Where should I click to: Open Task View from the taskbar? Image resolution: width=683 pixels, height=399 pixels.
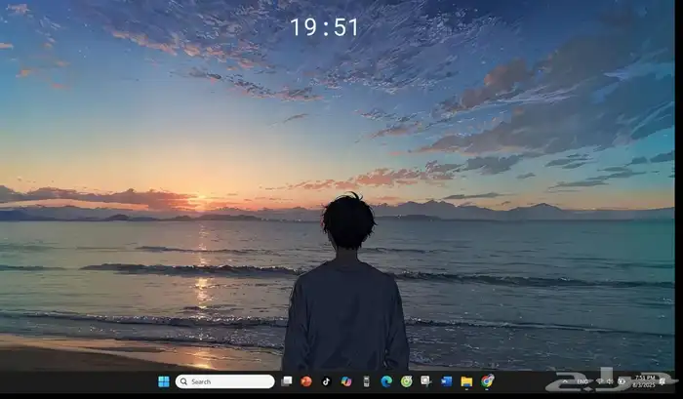point(286,381)
